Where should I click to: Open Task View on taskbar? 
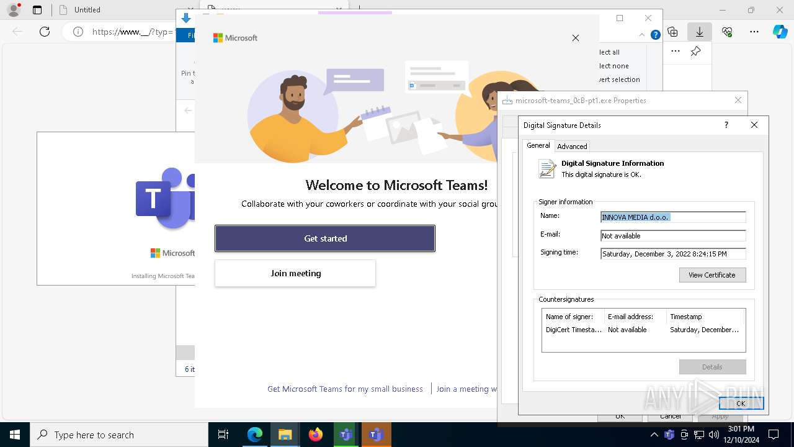(223, 435)
